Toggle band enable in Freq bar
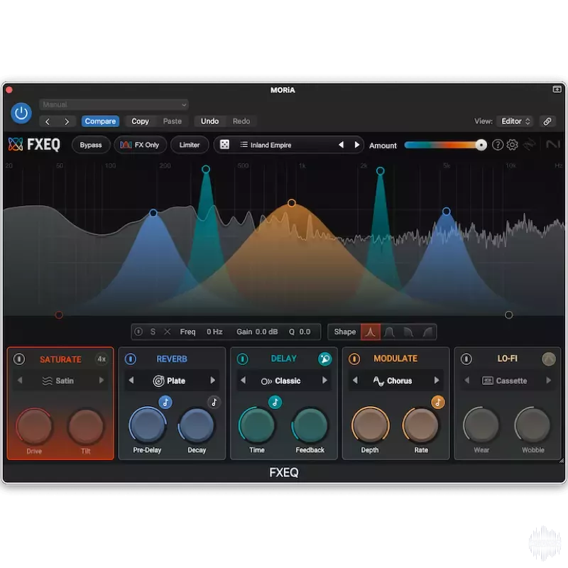The image size is (568, 568). point(138,332)
